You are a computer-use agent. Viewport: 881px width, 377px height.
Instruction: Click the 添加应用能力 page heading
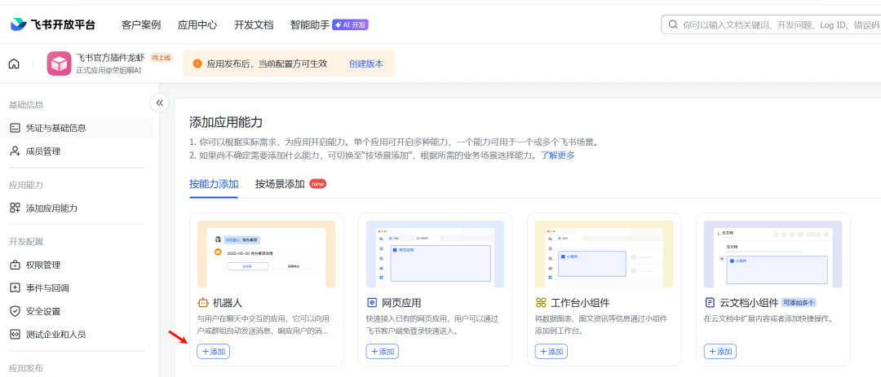click(226, 122)
